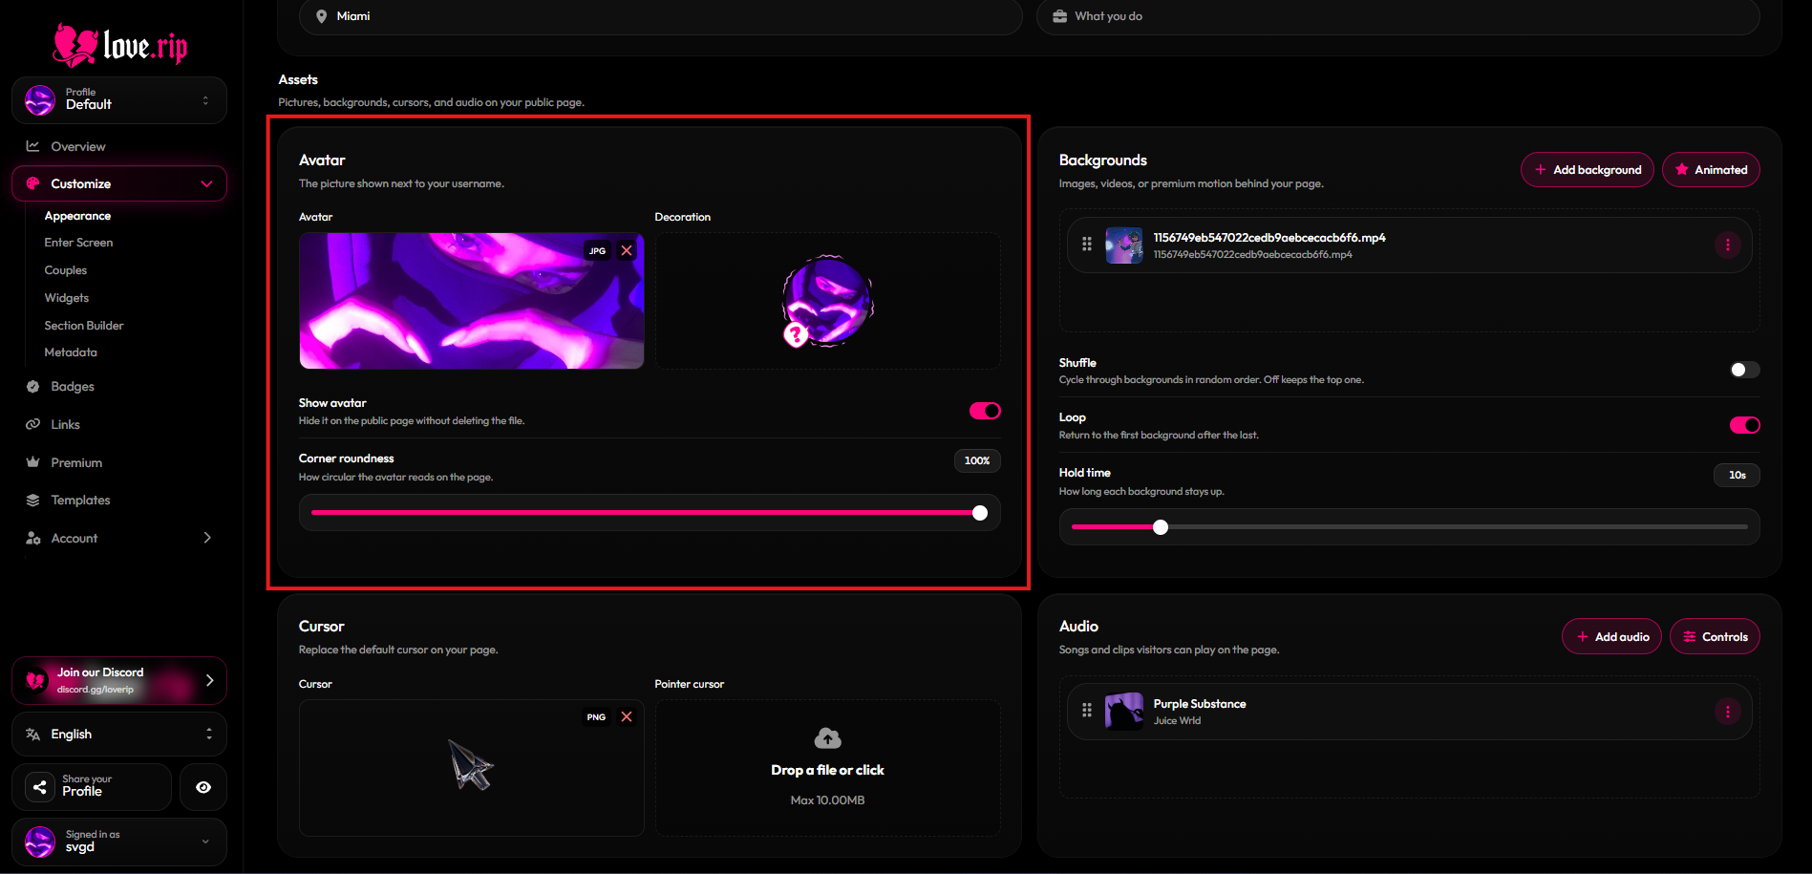Open the Widgets submenu item

click(x=67, y=298)
